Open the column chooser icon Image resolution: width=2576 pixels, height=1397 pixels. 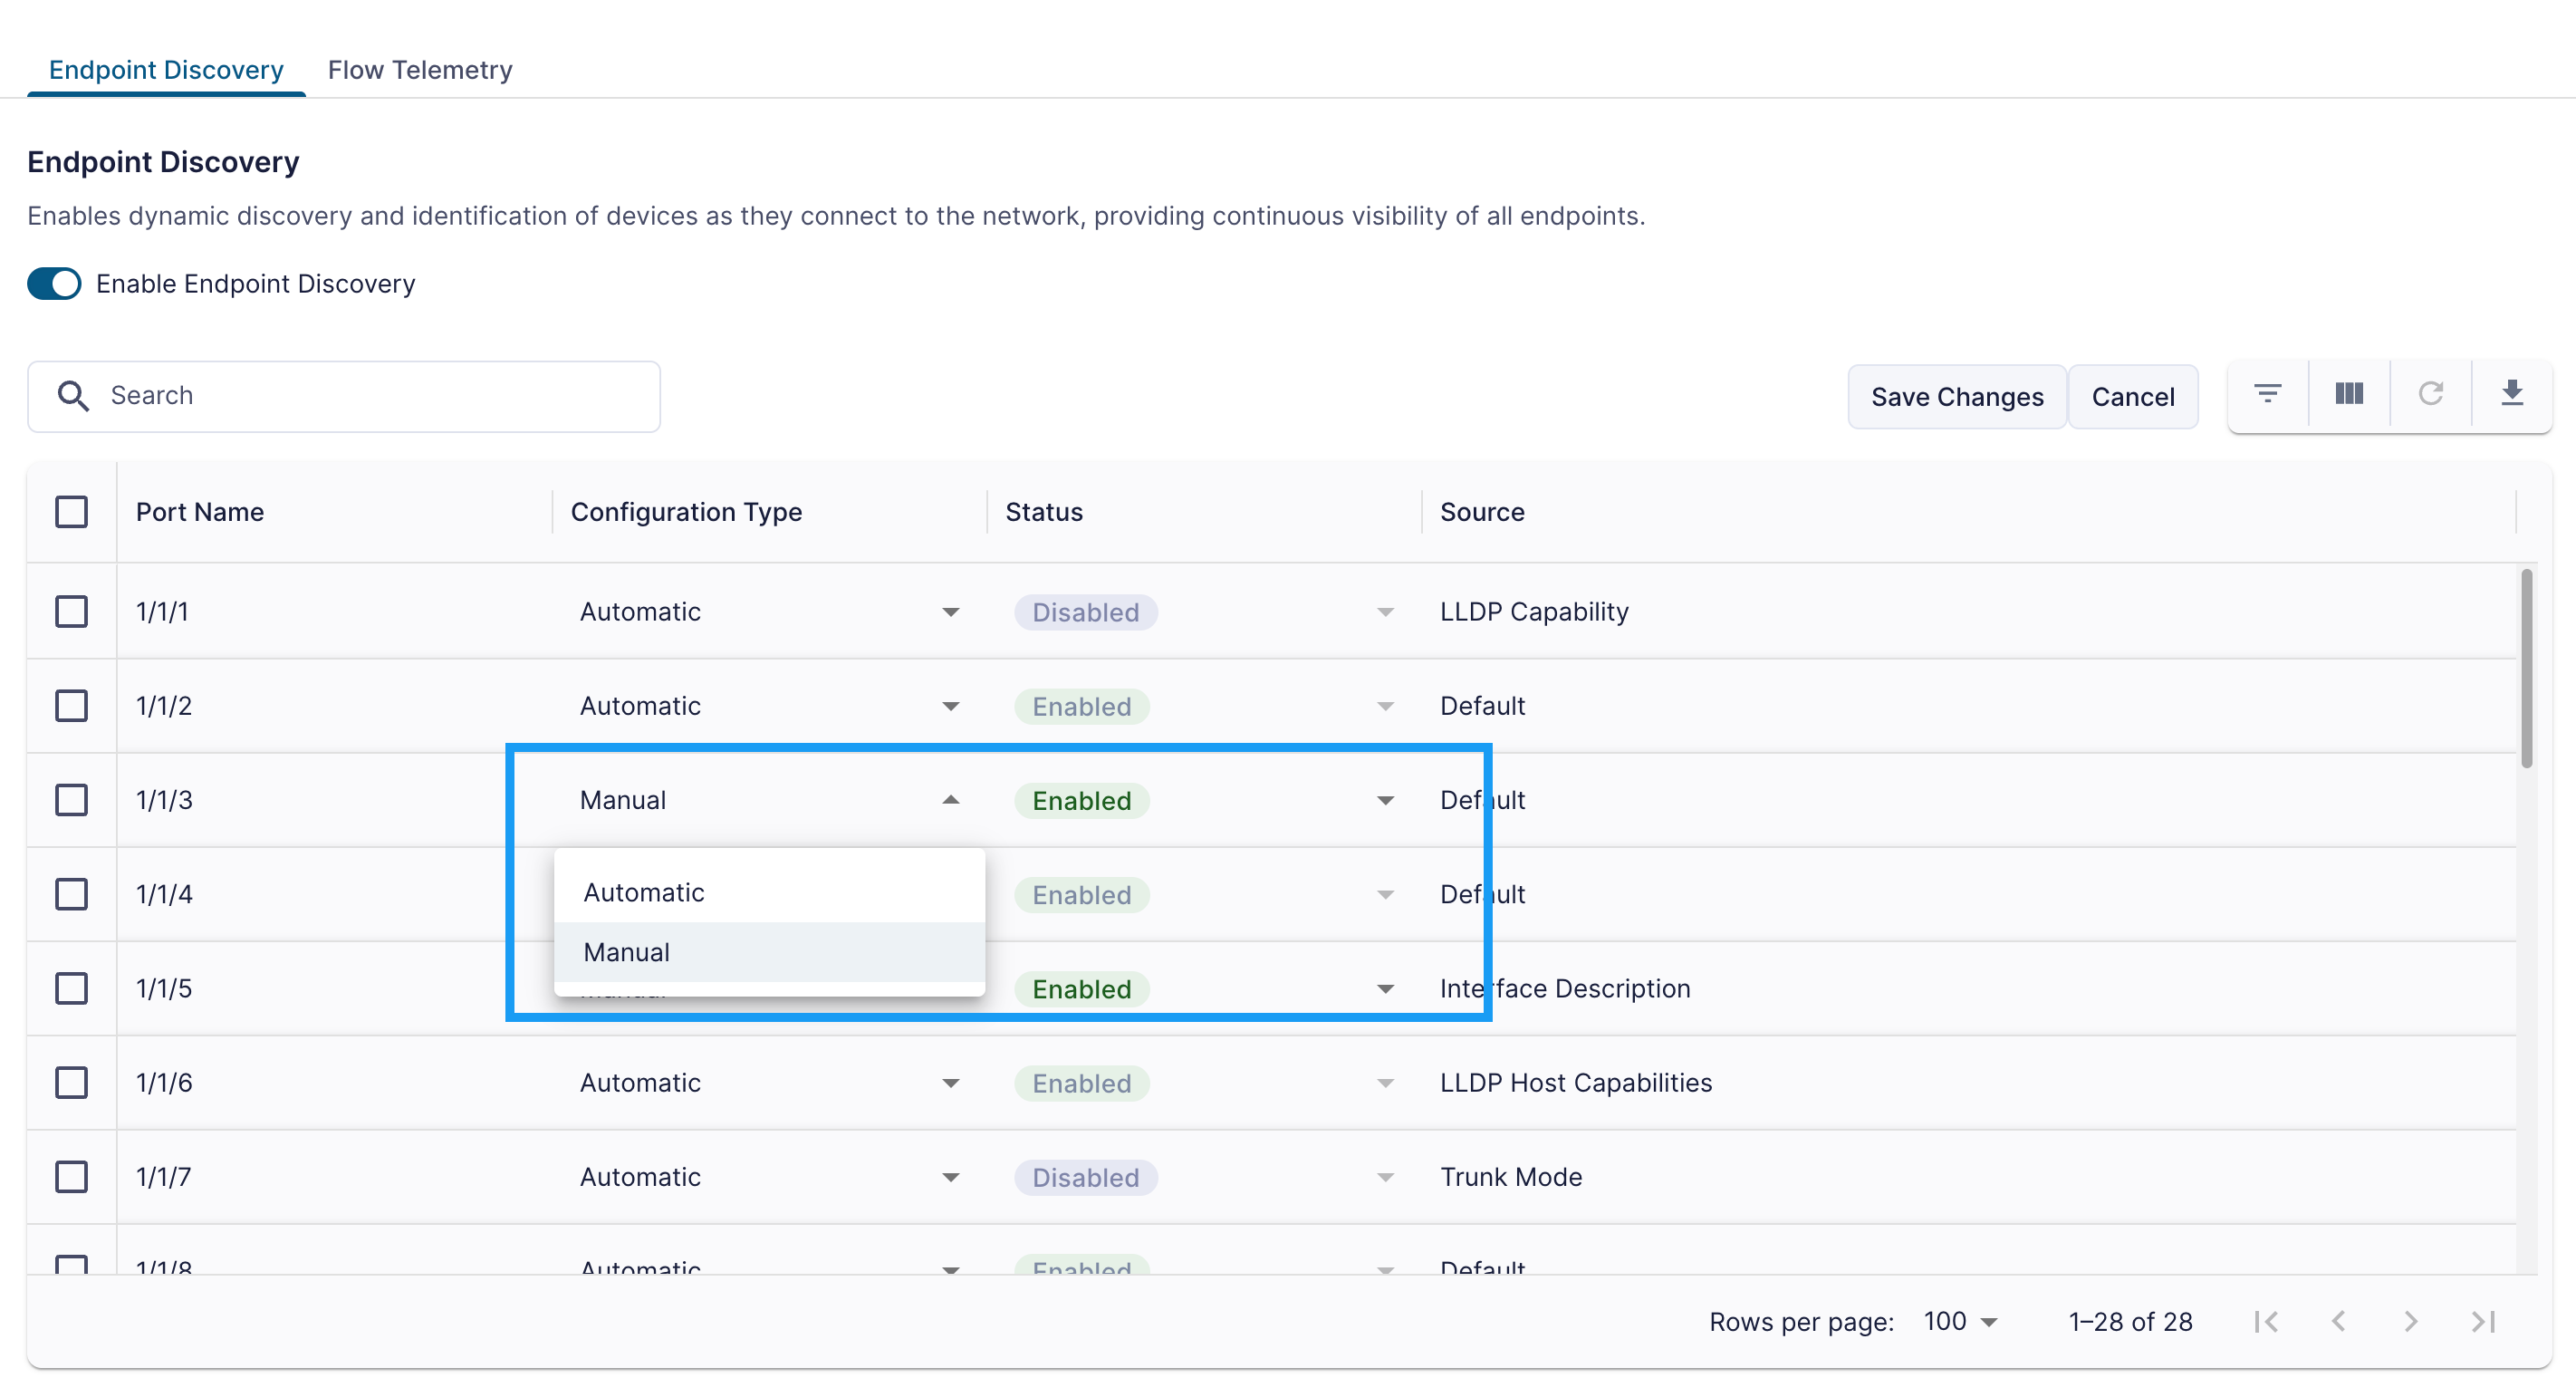(x=2348, y=394)
